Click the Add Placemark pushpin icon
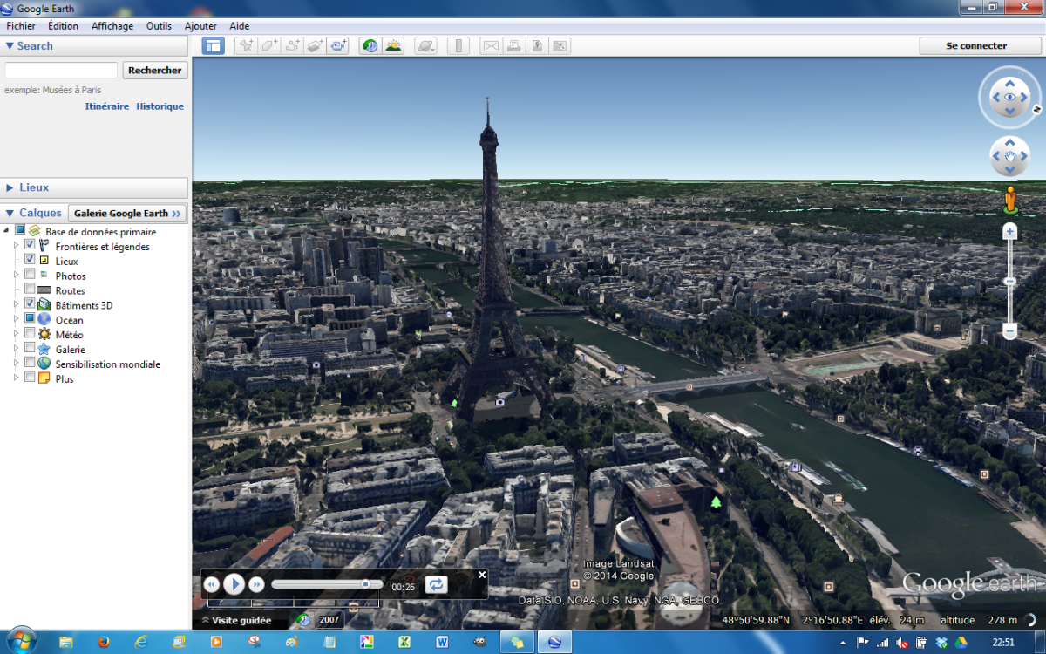 pos(247,46)
